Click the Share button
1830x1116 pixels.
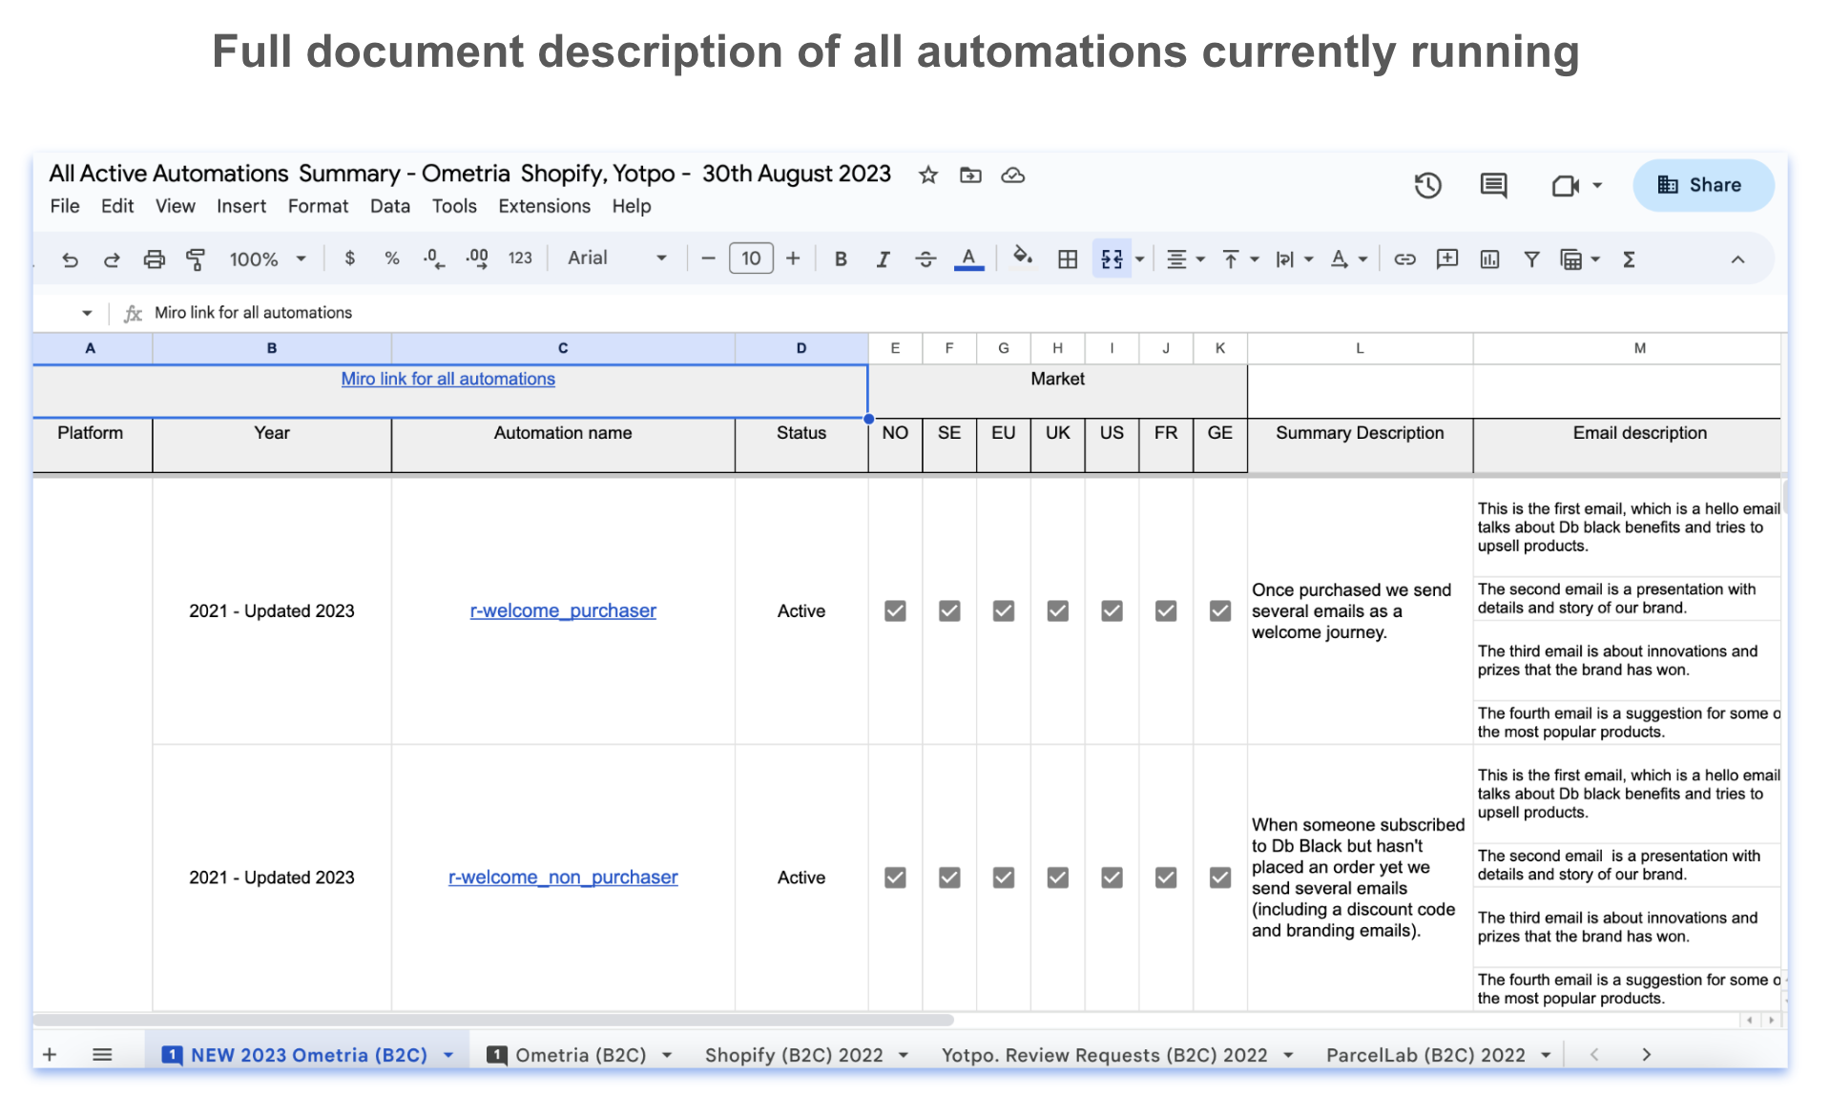[1703, 185]
